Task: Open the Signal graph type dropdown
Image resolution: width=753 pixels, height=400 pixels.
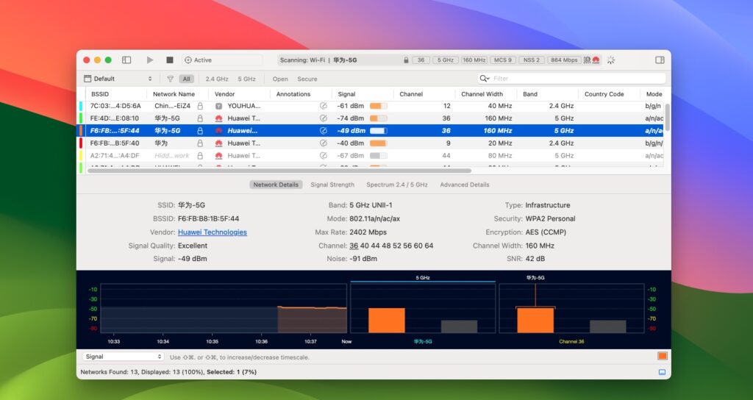Action: click(123, 357)
